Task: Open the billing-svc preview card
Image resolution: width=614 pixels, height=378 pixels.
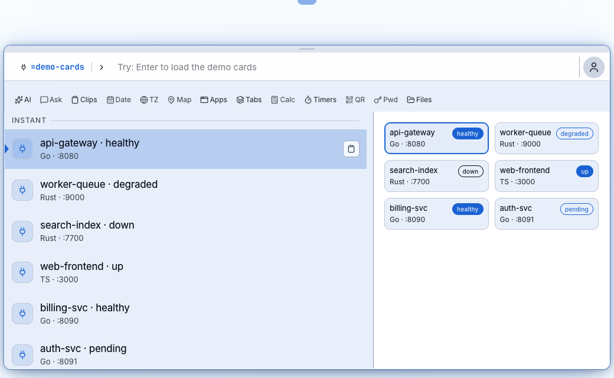Action: point(436,214)
